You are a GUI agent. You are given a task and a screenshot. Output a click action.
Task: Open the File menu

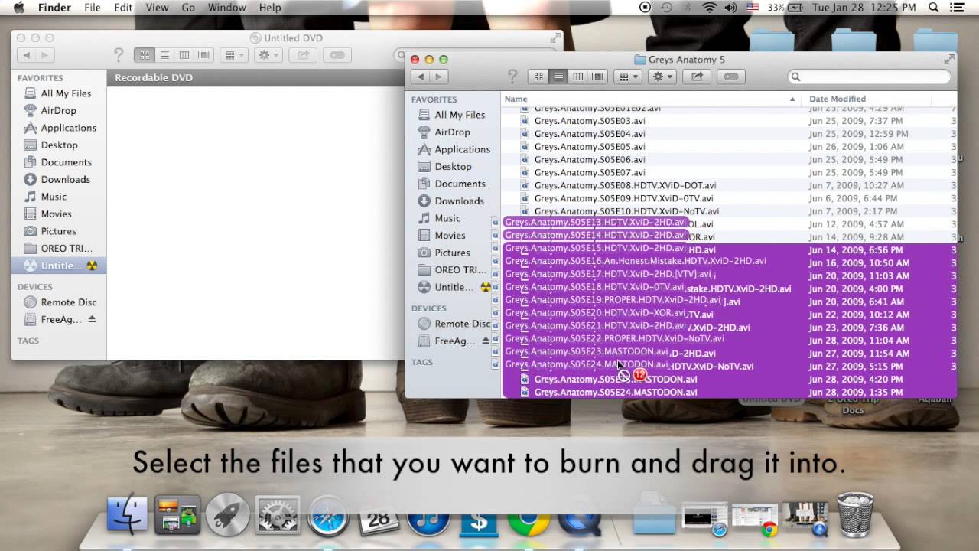click(93, 8)
